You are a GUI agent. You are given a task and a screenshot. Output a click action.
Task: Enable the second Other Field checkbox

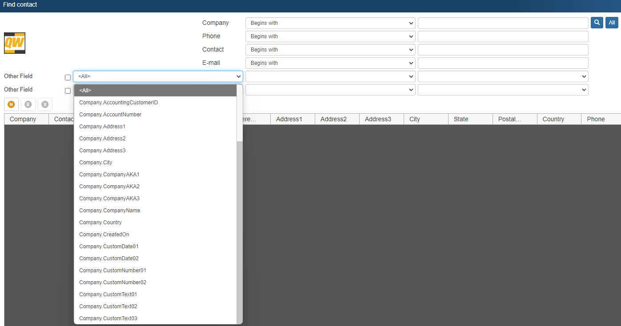tap(68, 91)
